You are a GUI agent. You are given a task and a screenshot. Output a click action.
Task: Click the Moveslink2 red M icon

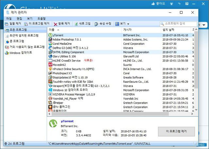coord(50,65)
